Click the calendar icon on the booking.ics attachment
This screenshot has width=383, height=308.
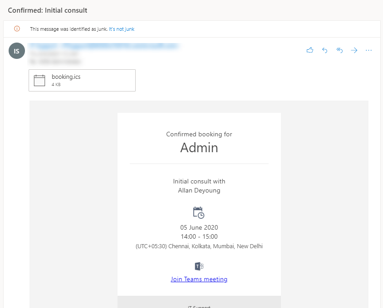39,80
